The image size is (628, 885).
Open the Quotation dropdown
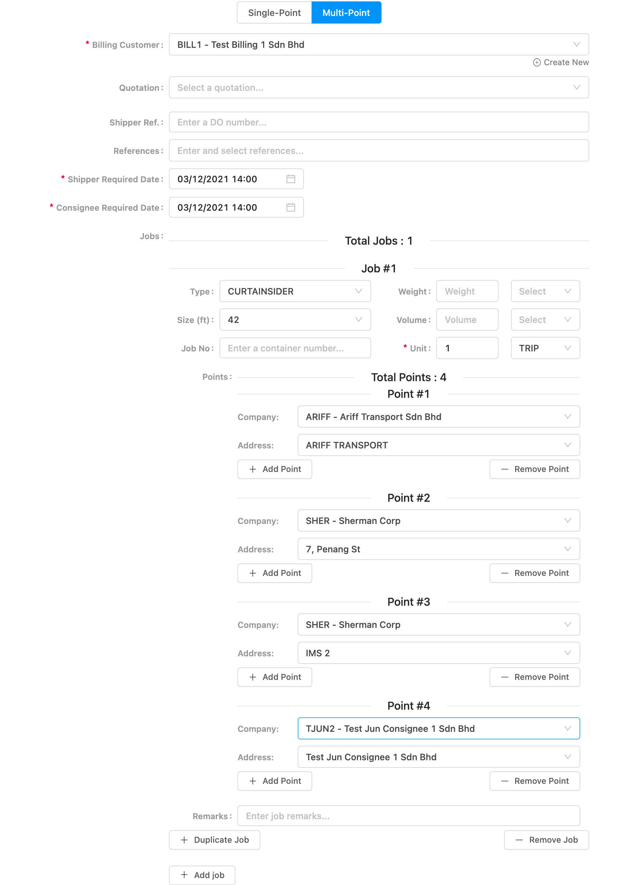[x=379, y=87]
